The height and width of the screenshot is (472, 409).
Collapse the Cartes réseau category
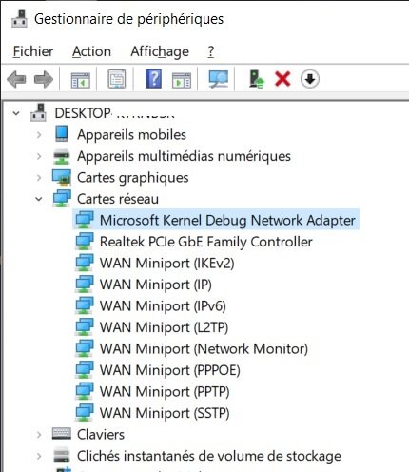(x=39, y=199)
